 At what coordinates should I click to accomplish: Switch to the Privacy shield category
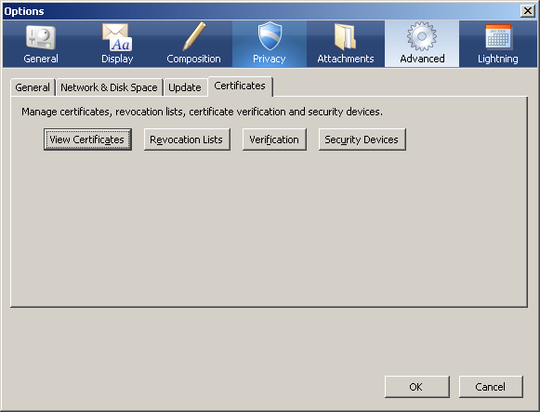(270, 44)
